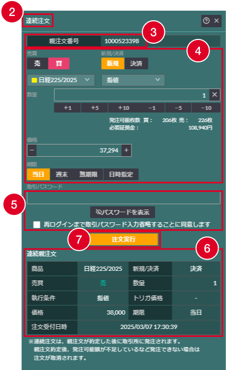Image resolution: width=226 pixels, height=370 pixels.
Task: Enable the skip trading password checkbox
Action: [37, 224]
